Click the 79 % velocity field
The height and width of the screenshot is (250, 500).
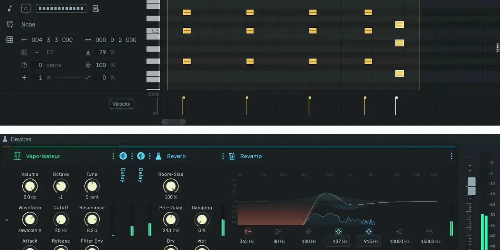(102, 52)
